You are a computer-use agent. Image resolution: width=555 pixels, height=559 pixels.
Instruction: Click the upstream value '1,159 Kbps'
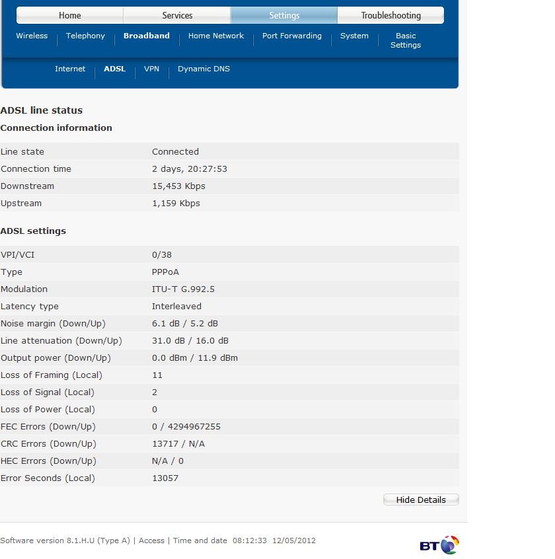click(x=176, y=204)
